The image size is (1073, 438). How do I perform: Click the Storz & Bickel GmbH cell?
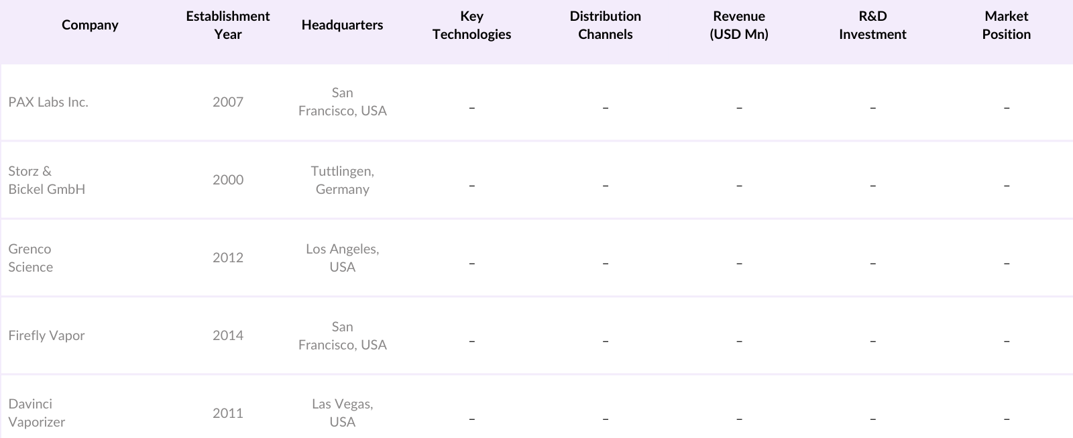[x=47, y=180]
